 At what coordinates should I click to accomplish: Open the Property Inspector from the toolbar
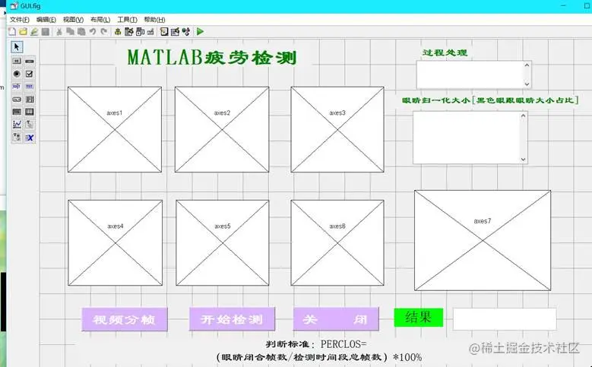(x=175, y=32)
